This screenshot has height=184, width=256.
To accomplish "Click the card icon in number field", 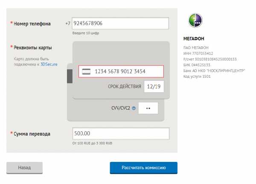I will (86, 71).
